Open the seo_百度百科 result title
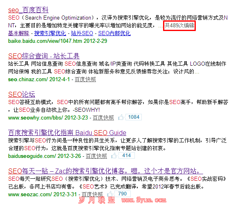The height and width of the screenshot is (204, 244). [28, 10]
